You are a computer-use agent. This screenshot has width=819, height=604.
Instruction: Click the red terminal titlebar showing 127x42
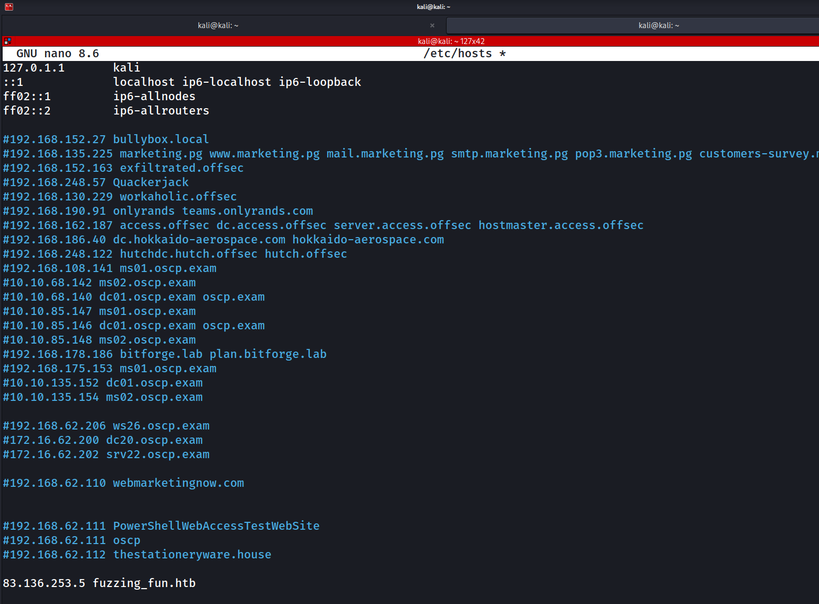click(451, 41)
